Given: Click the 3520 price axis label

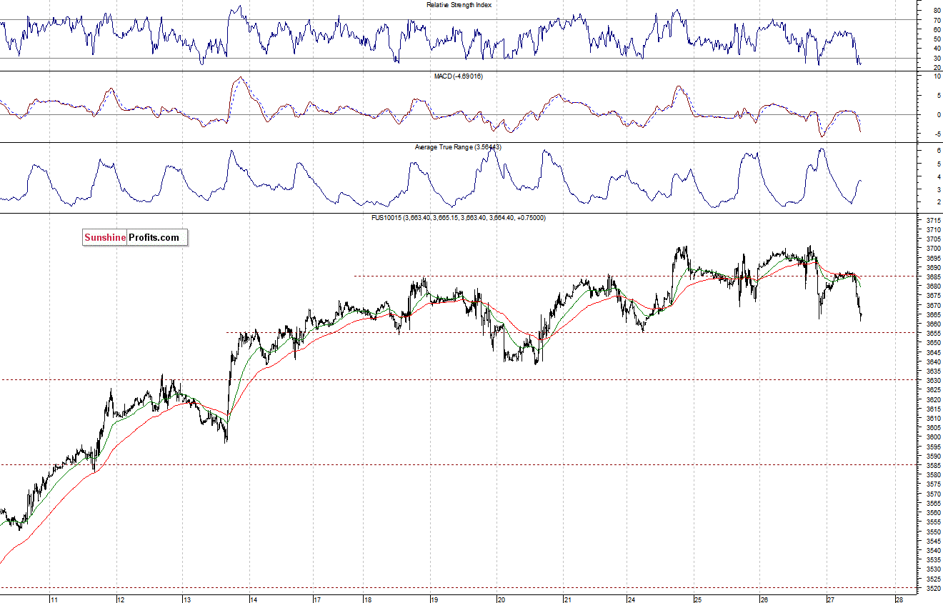Looking at the screenshot, I should pyautogui.click(x=933, y=588).
